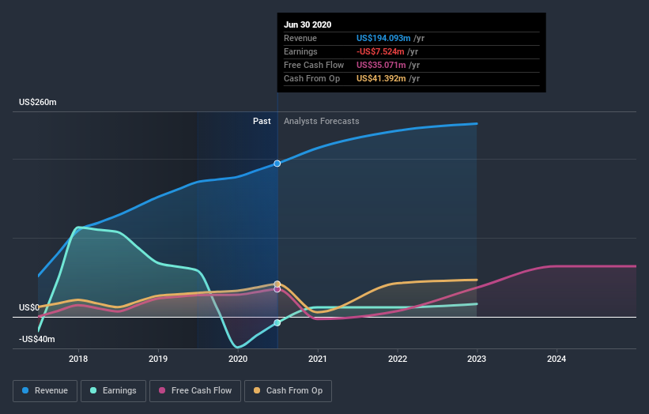Click the Free Cash Flow data point marker
This screenshot has width=649, height=414.
tap(277, 289)
